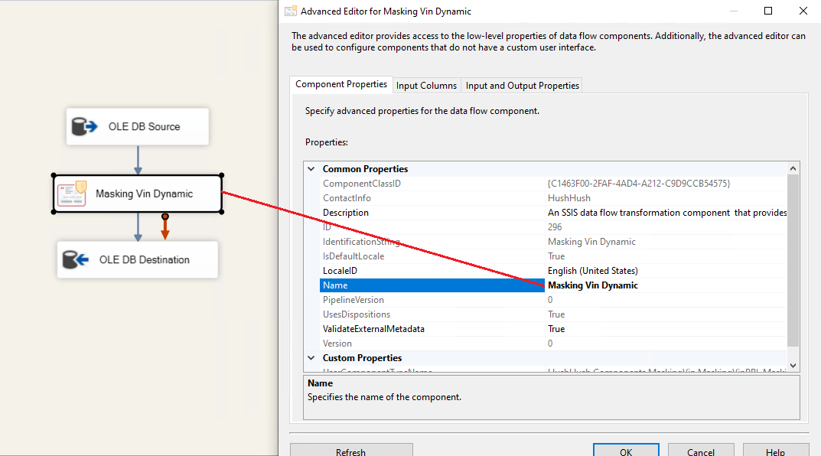Click the Masking Vin Dynamic component icon
This screenshot has height=456, width=821.
[x=73, y=194]
